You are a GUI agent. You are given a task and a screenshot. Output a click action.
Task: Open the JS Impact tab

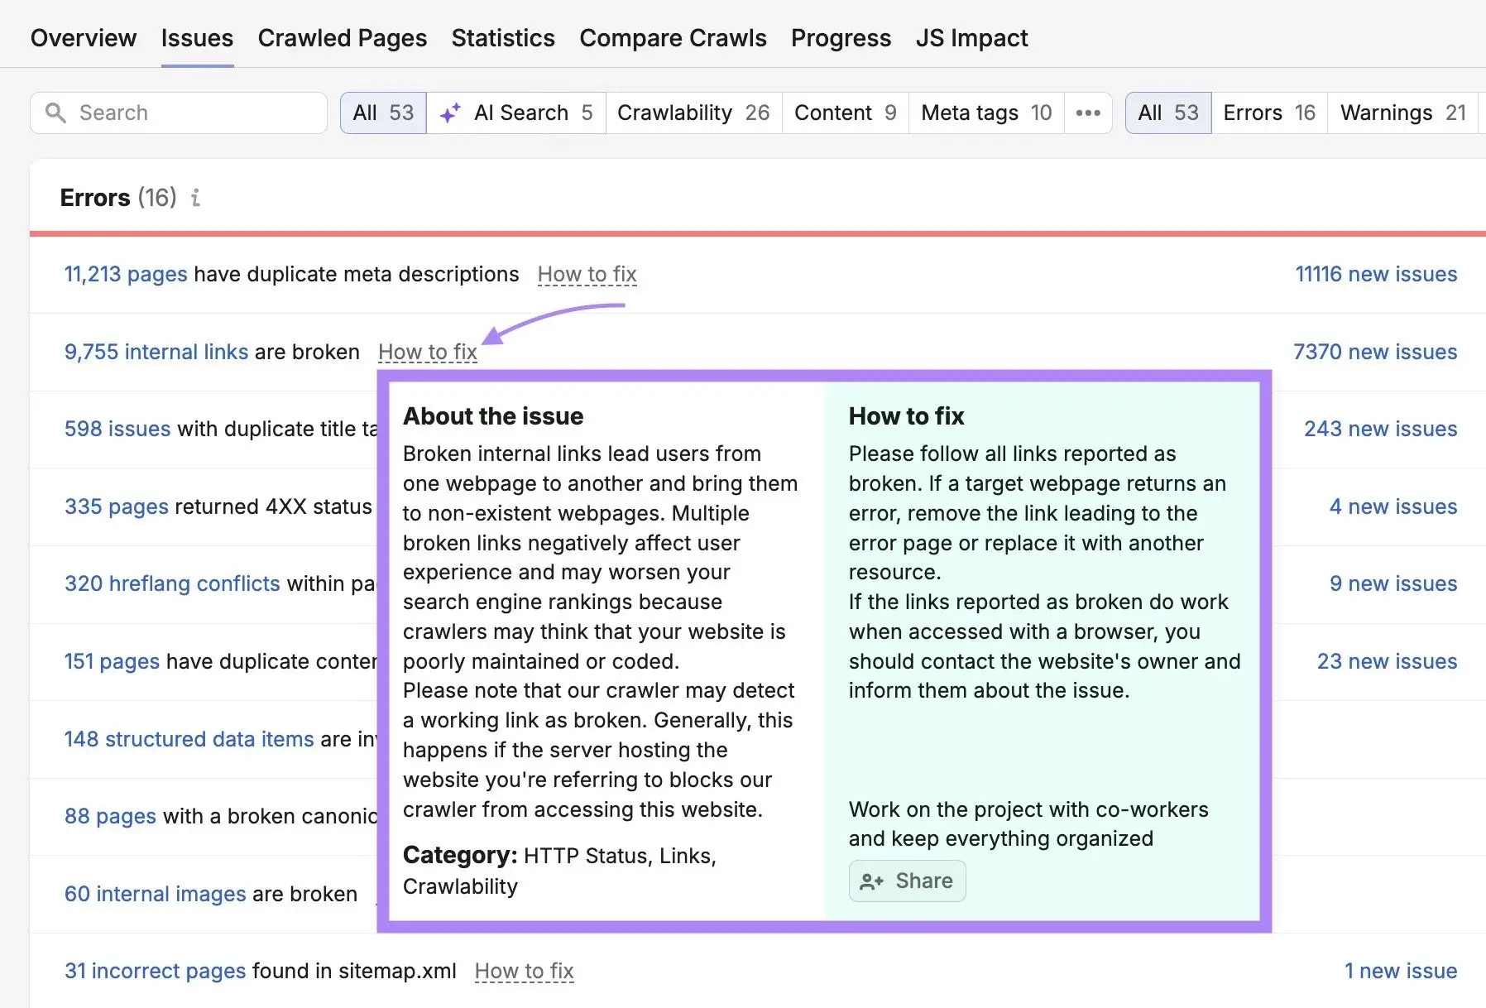(971, 38)
